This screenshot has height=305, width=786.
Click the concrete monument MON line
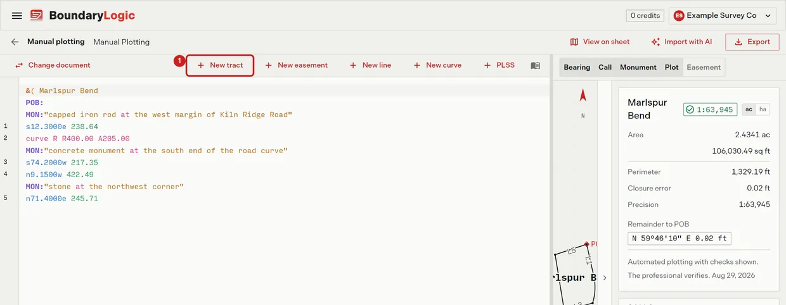coord(157,151)
